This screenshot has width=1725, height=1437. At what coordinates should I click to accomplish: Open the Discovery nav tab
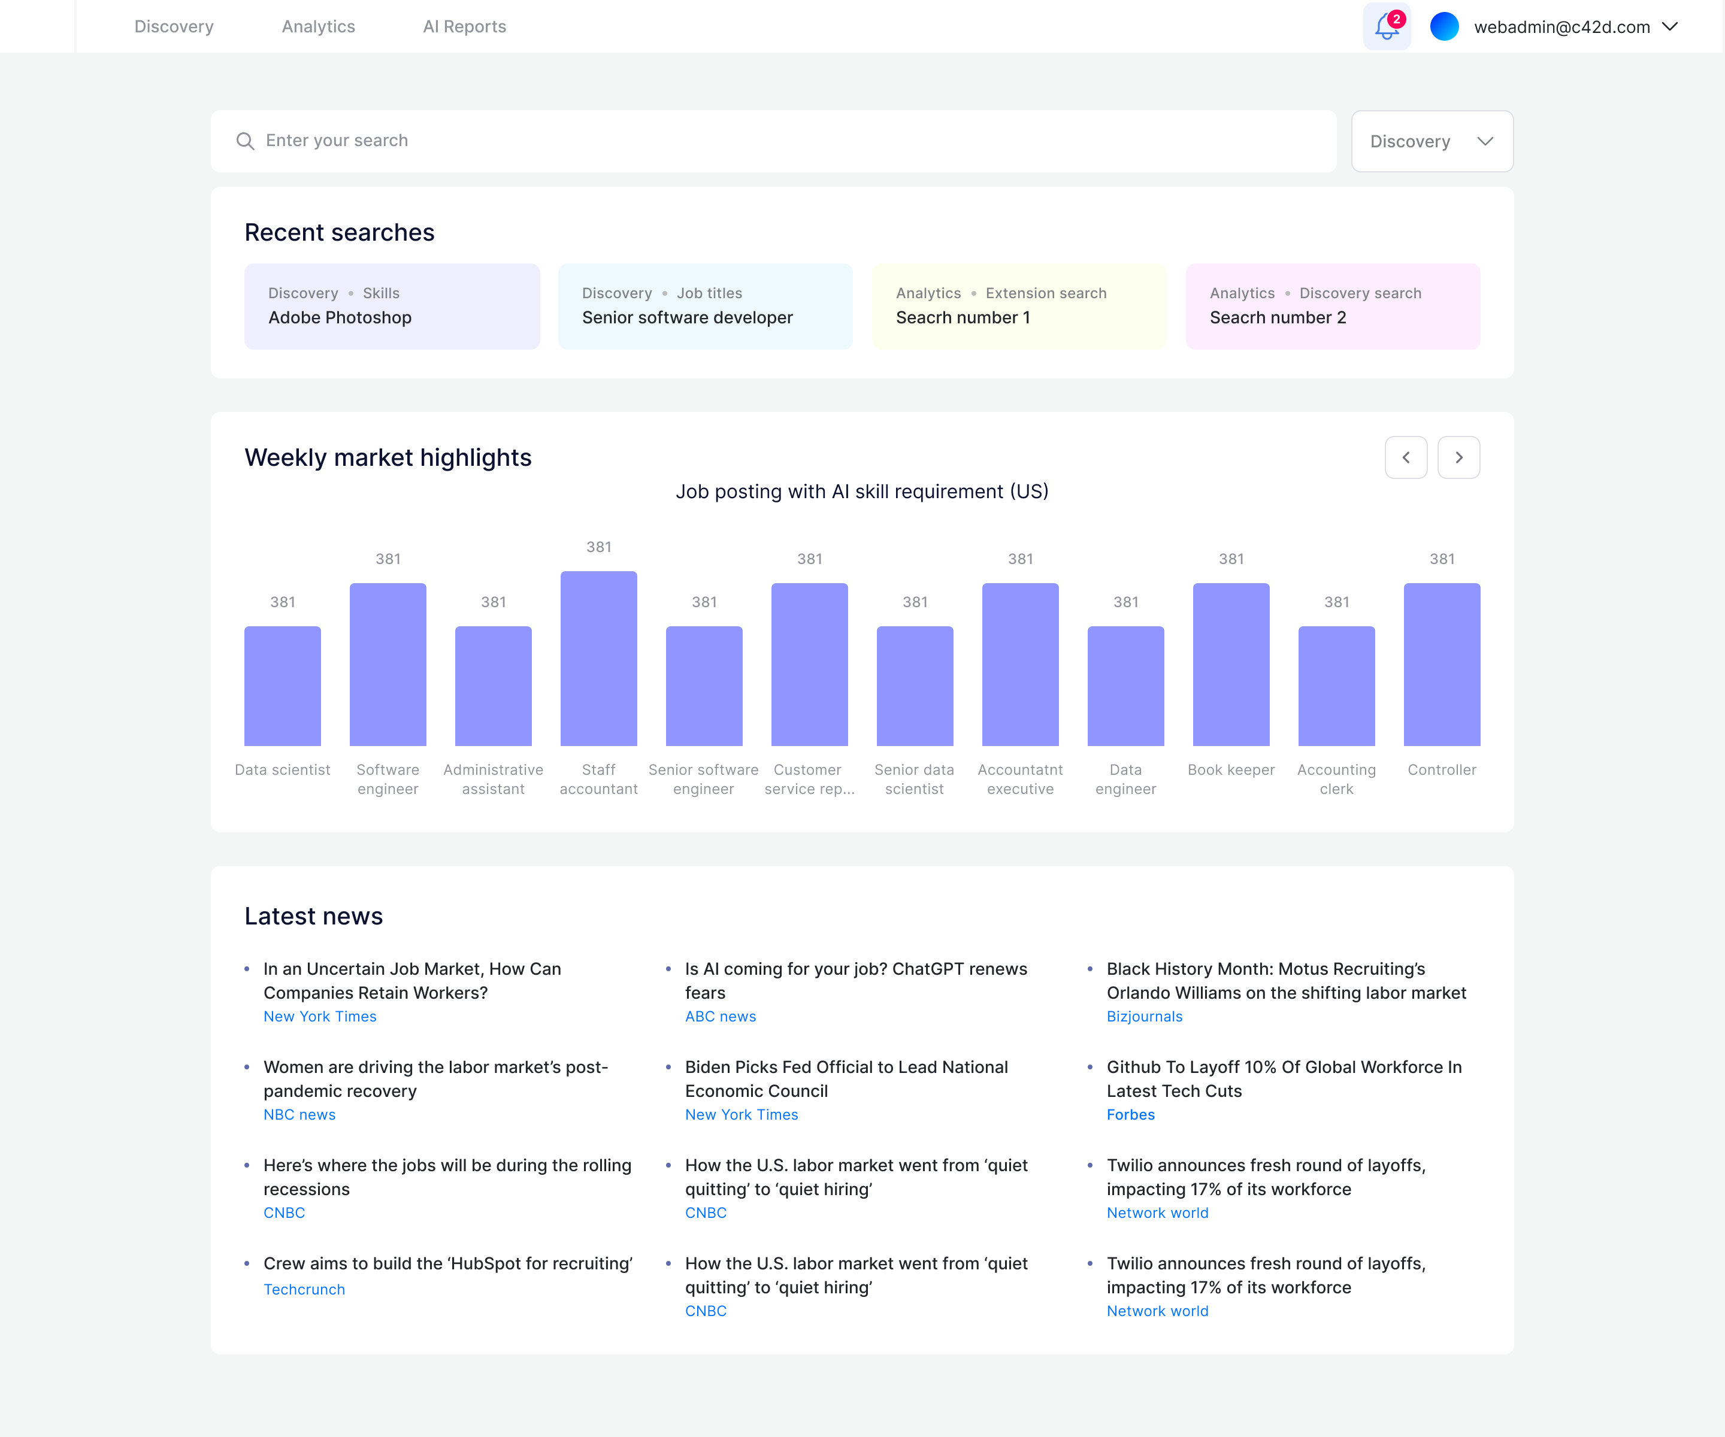coord(174,26)
